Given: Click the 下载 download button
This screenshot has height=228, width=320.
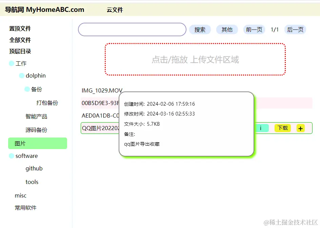Looking at the screenshot, I should [282, 128].
